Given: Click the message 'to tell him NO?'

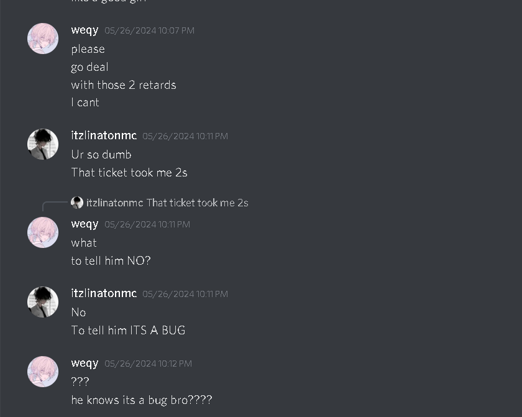Looking at the screenshot, I should [111, 260].
